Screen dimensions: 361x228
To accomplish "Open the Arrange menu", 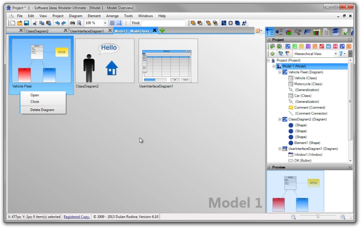I will point(112,16).
